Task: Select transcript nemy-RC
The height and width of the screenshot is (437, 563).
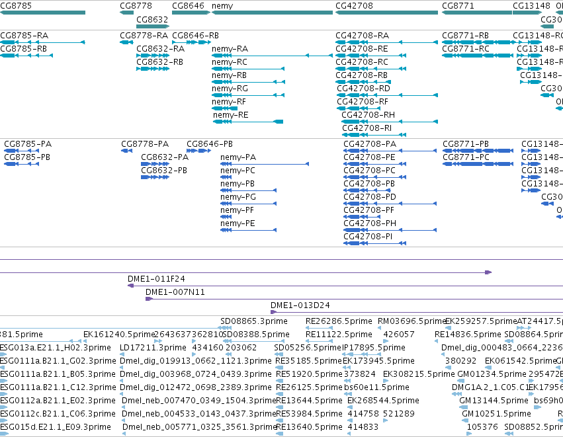Action: pos(248,69)
